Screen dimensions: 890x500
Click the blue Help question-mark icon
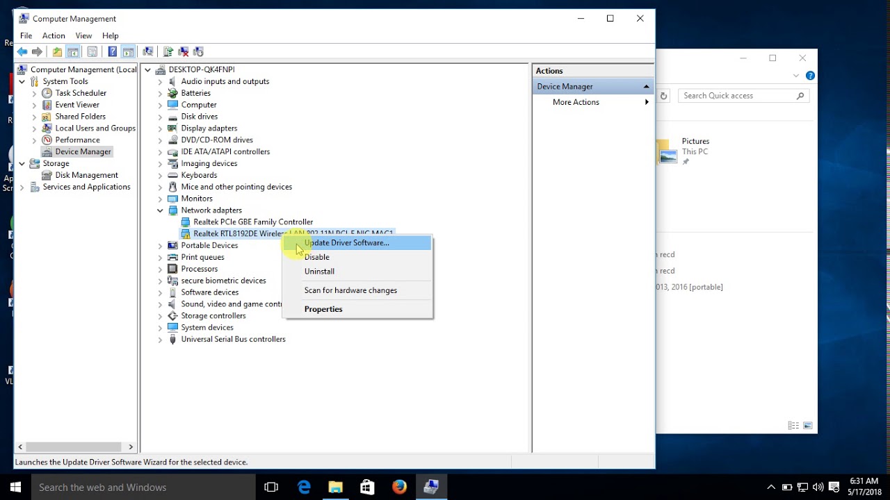(x=112, y=51)
